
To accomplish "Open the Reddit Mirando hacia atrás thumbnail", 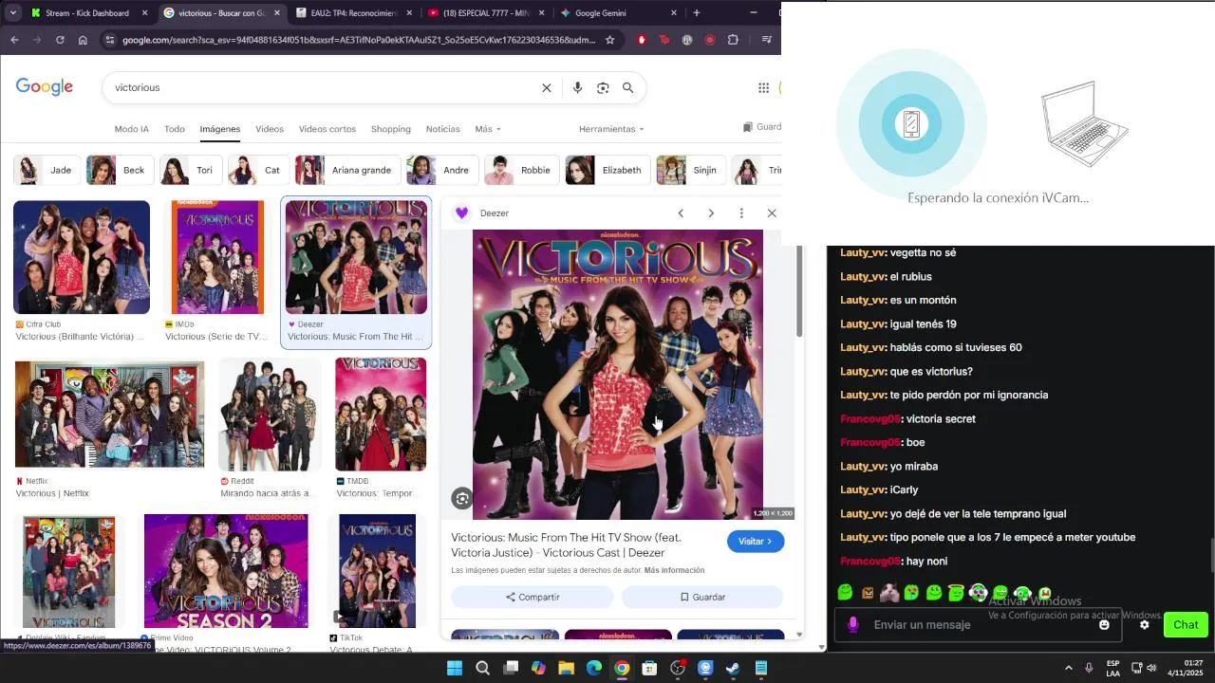I will tap(270, 415).
